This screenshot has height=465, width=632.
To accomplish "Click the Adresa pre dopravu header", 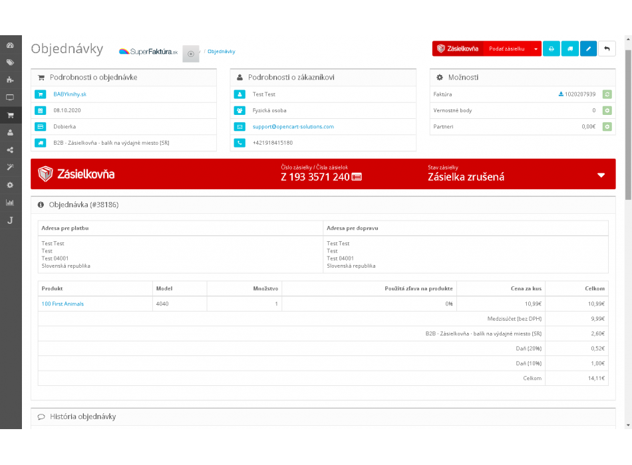I will [x=353, y=228].
